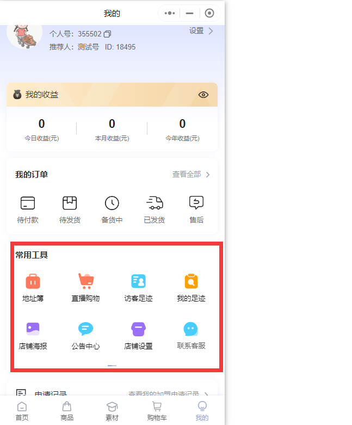The width and height of the screenshot is (352, 425).
Task: Switch to the 购物车 cart tab
Action: (157, 411)
